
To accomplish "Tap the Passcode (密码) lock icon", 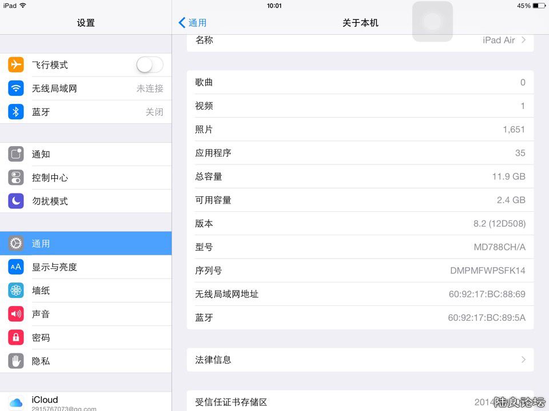I will click(16, 337).
